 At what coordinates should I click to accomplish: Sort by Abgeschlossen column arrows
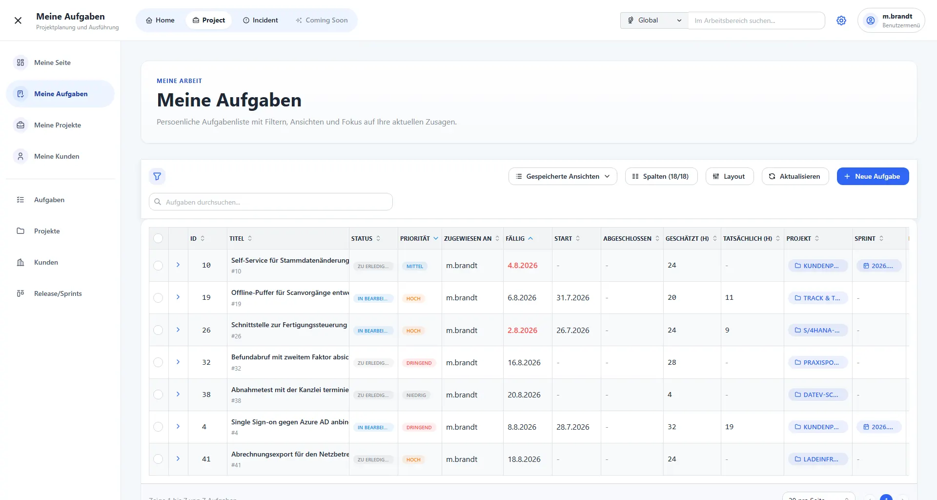tap(657, 238)
